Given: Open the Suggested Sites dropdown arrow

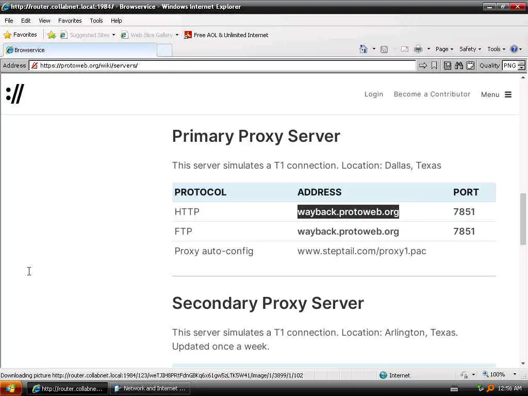Looking at the screenshot, I should point(114,35).
